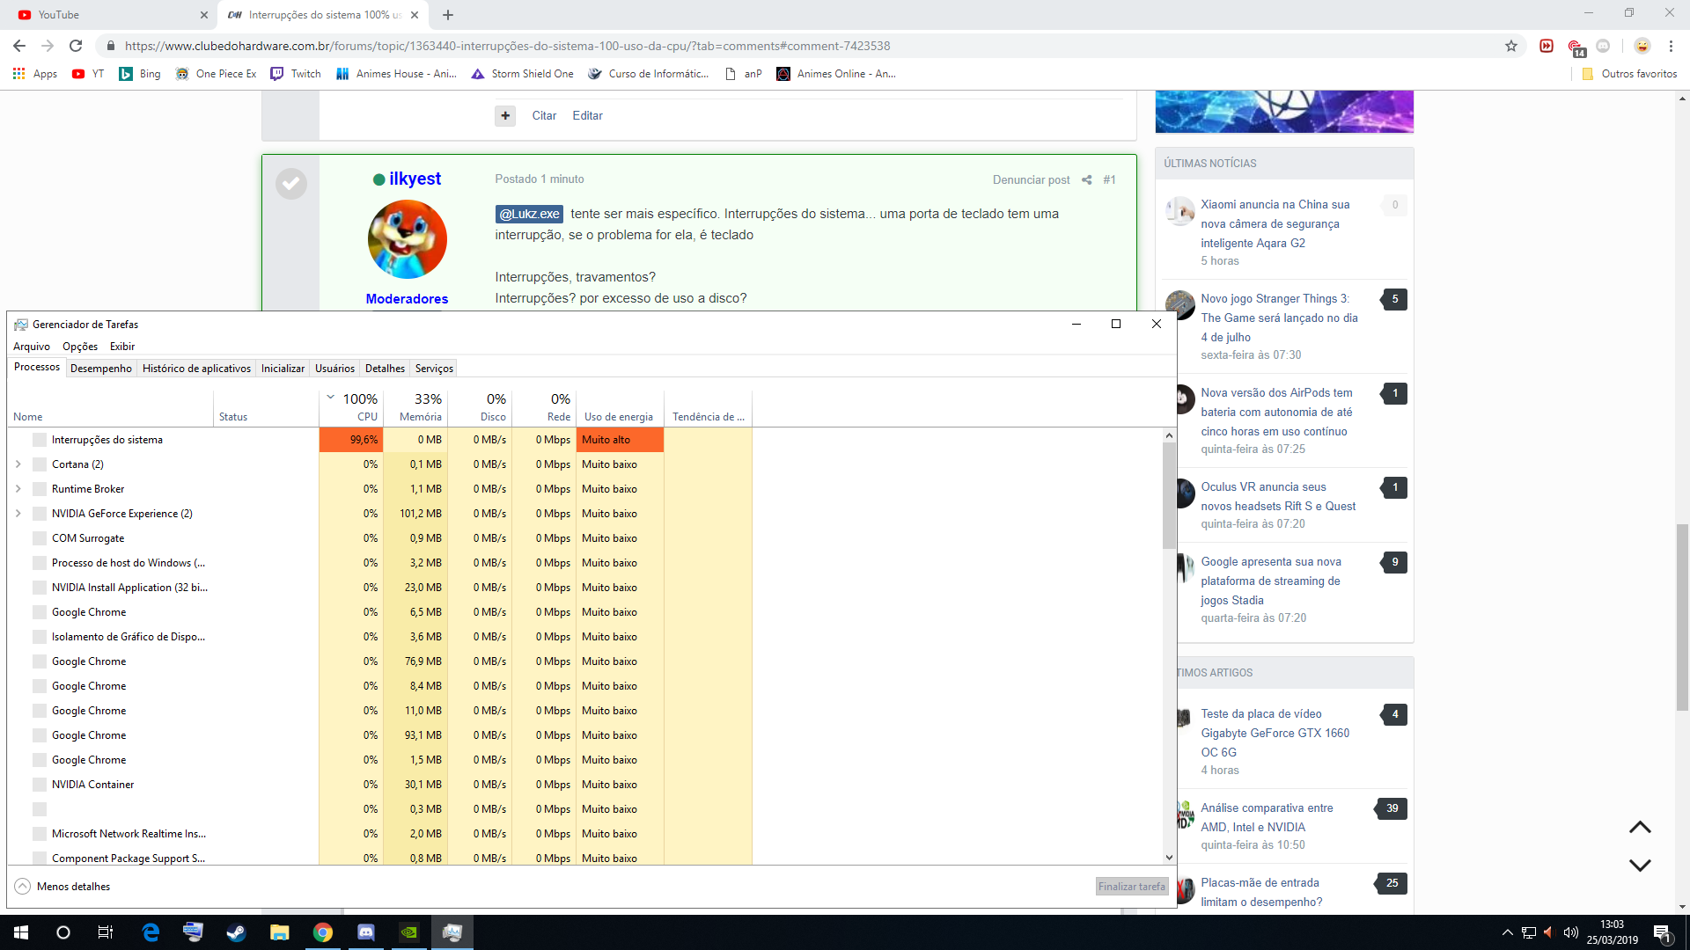Sort processes by Memória column
1690x950 pixels.
click(417, 407)
